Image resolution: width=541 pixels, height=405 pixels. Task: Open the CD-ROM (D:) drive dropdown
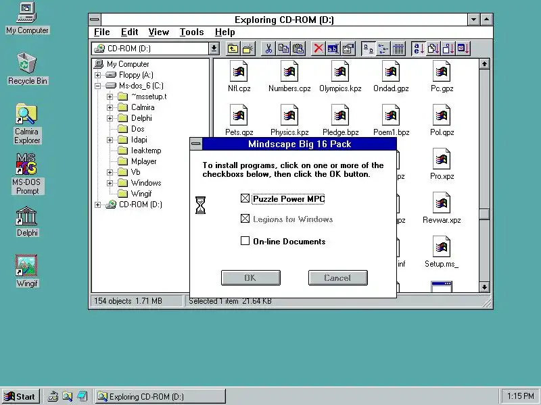(214, 49)
